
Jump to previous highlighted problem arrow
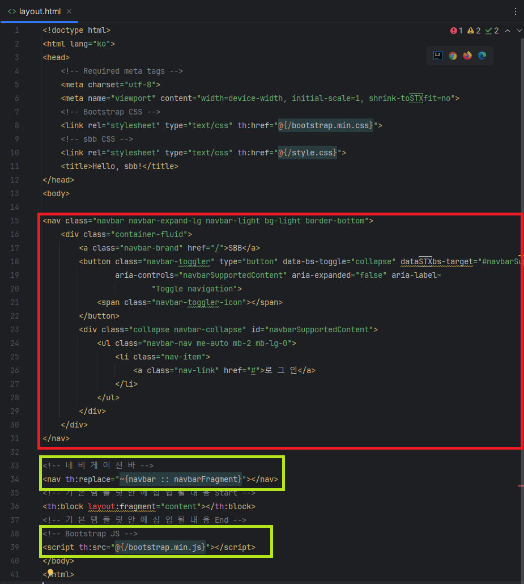pyautogui.click(x=508, y=31)
